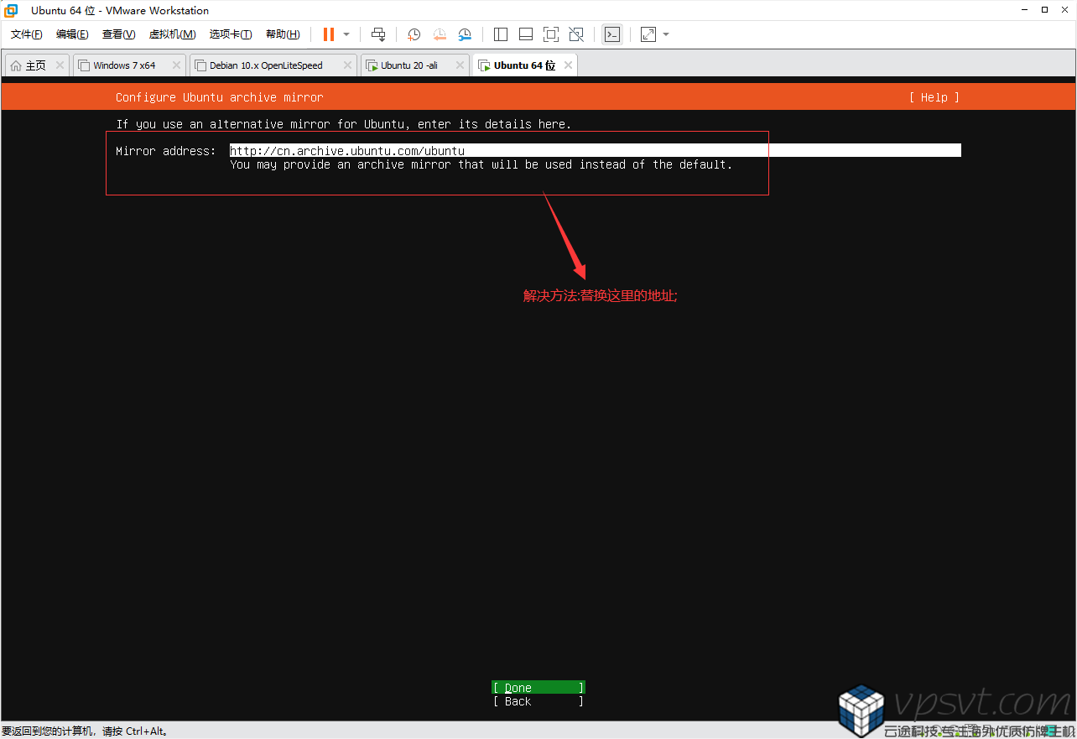Screen dimensions: 1077x739
Task: Open the stretch mode dropdown arrow
Action: (666, 34)
